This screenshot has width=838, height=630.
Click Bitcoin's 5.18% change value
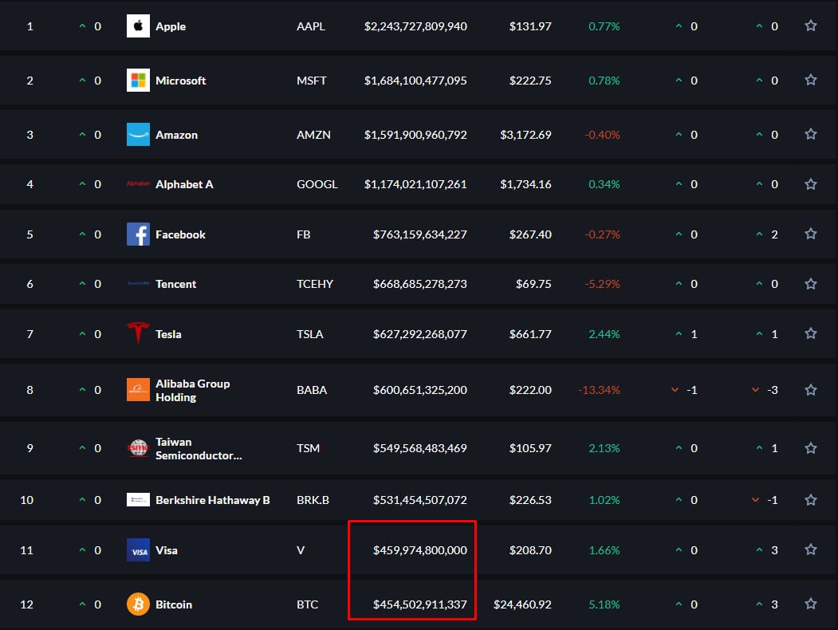[x=604, y=605]
